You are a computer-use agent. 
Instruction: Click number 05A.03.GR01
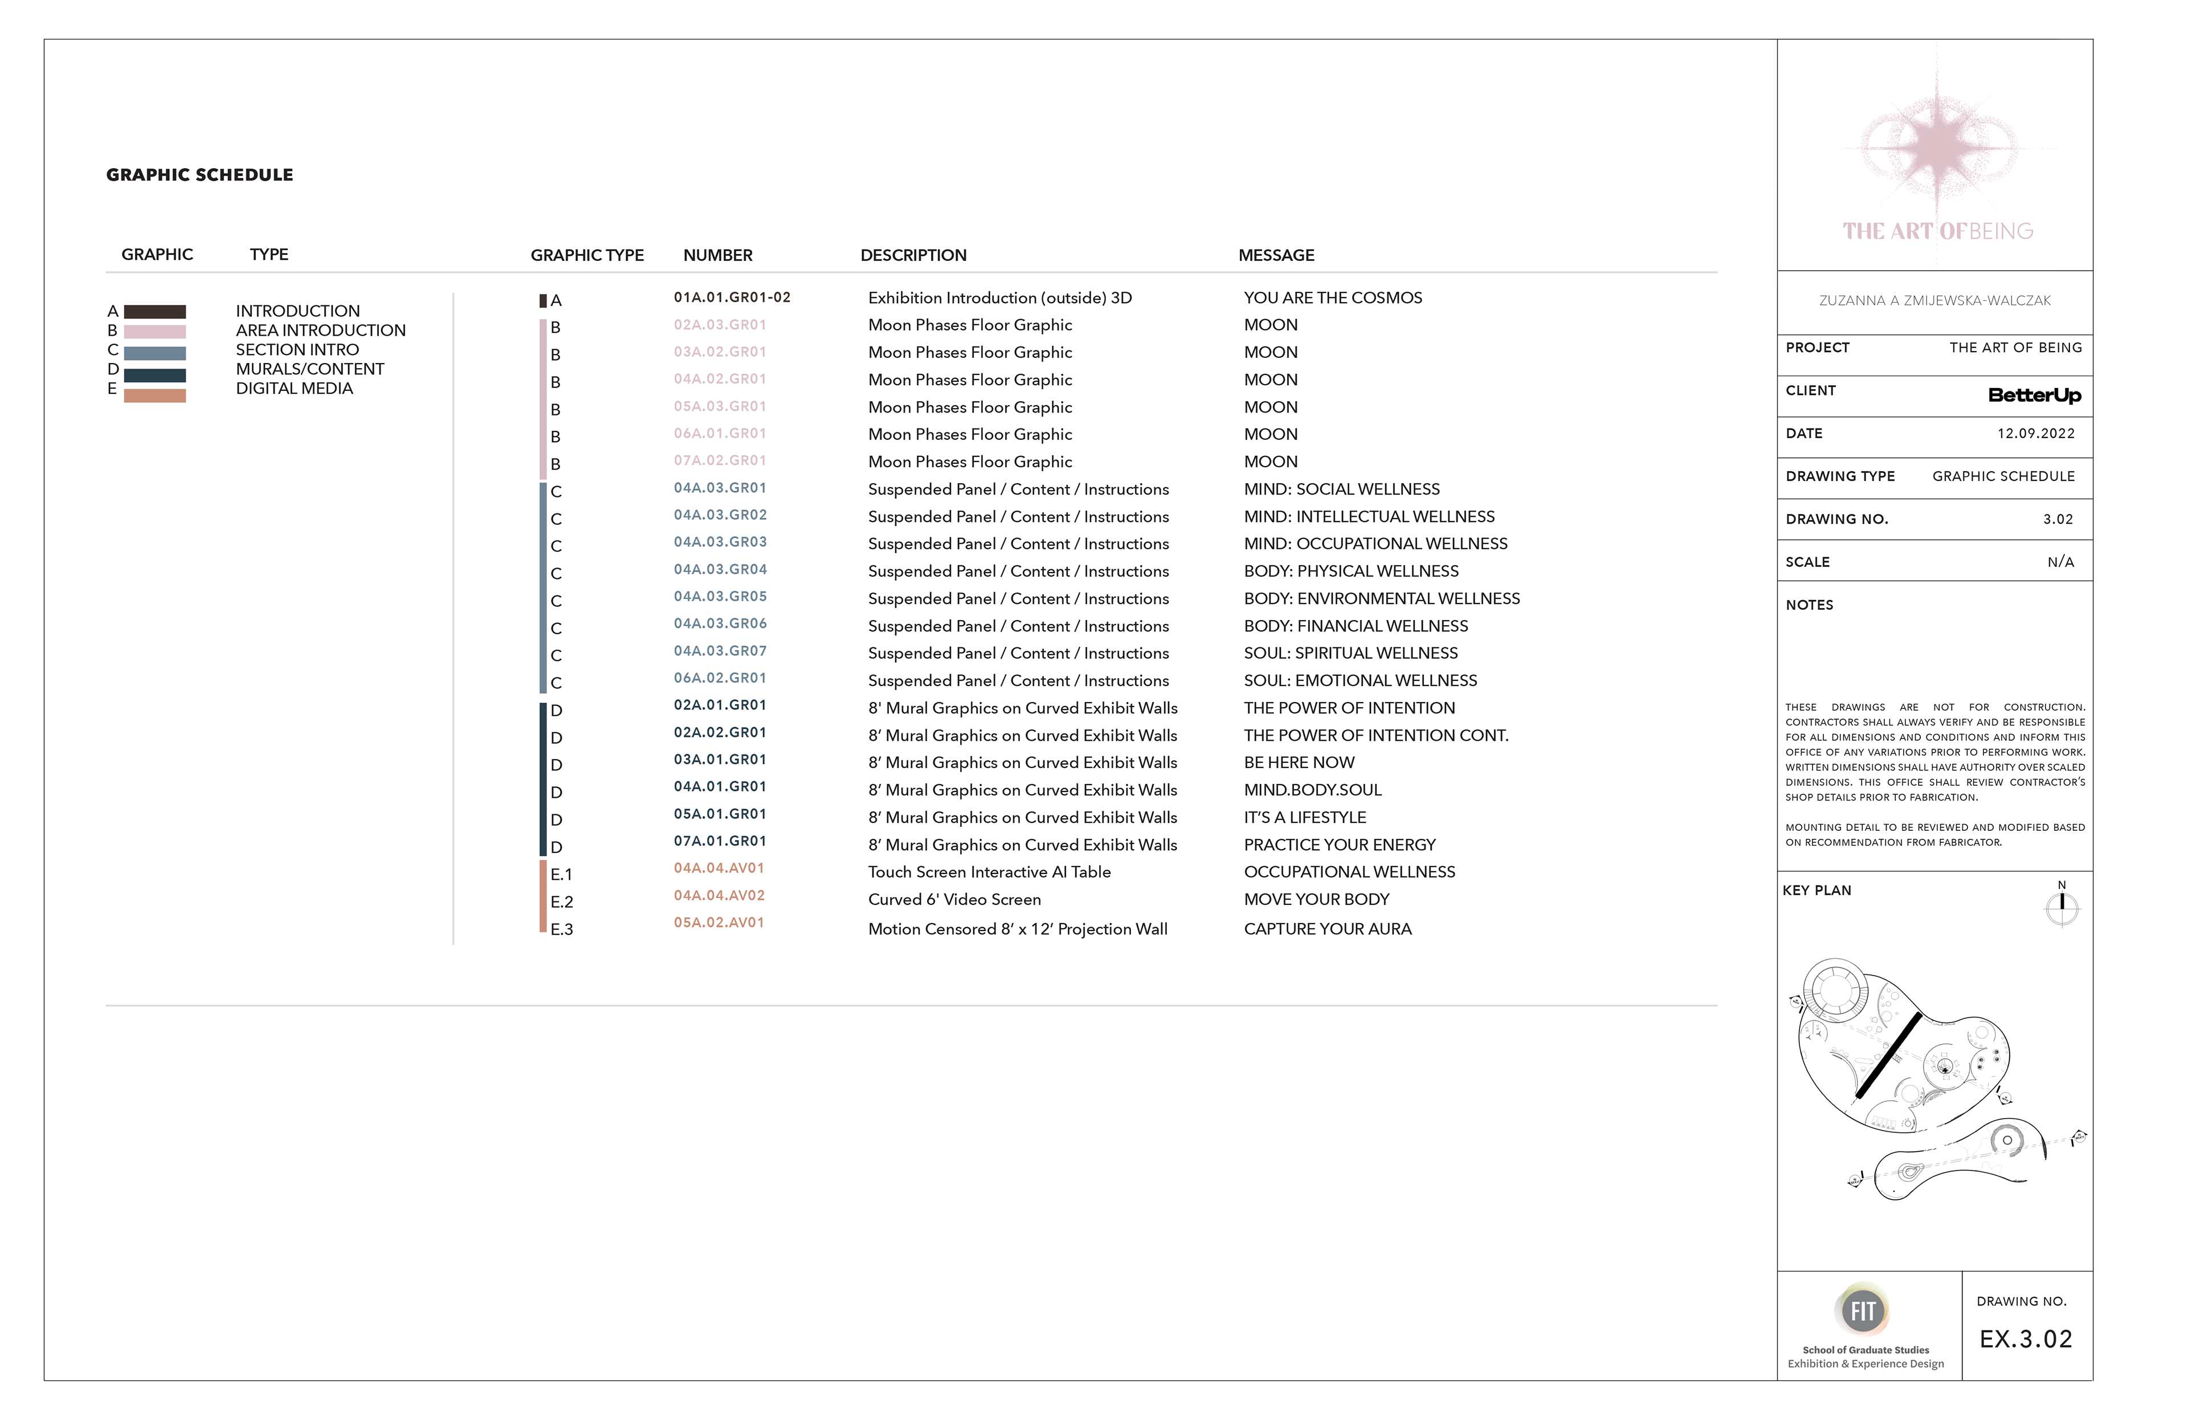720,406
